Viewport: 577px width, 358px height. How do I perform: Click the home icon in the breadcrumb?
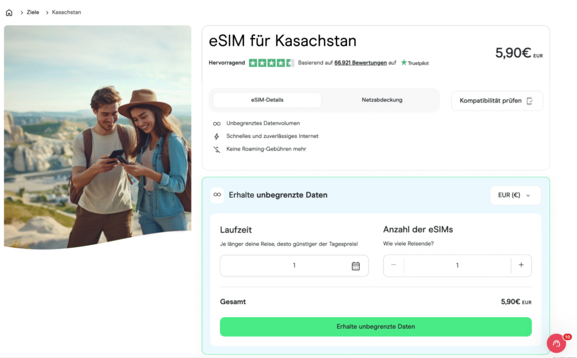coord(8,11)
